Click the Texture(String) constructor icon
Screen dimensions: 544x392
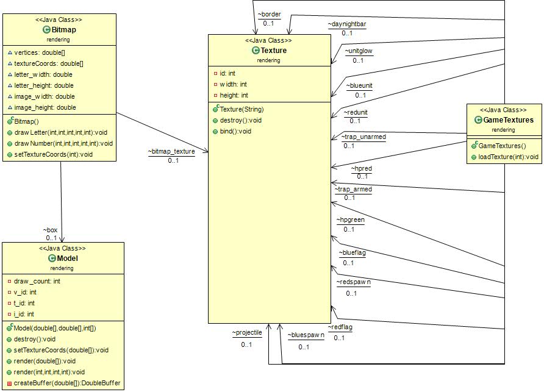click(216, 109)
